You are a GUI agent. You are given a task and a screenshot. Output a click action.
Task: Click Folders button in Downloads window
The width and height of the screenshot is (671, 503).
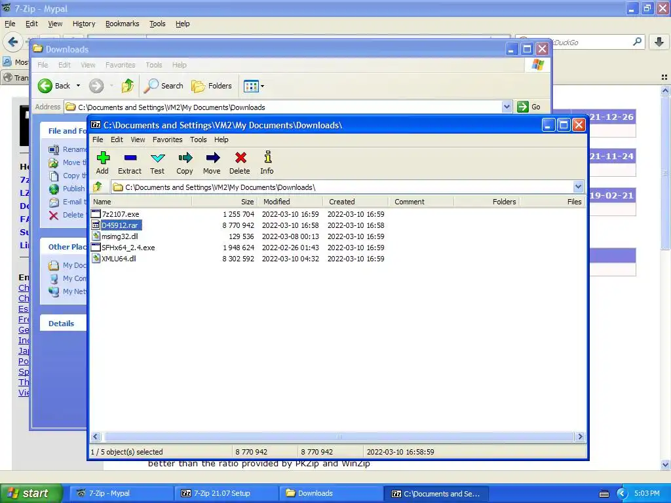point(212,86)
